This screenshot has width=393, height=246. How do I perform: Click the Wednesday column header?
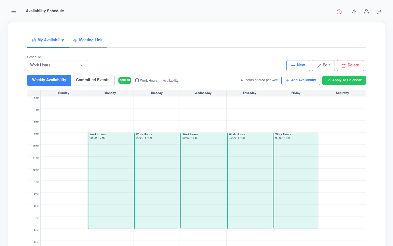(203, 93)
